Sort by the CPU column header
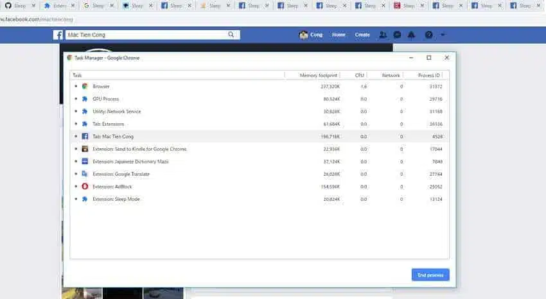This screenshot has height=299, width=546. coord(359,75)
